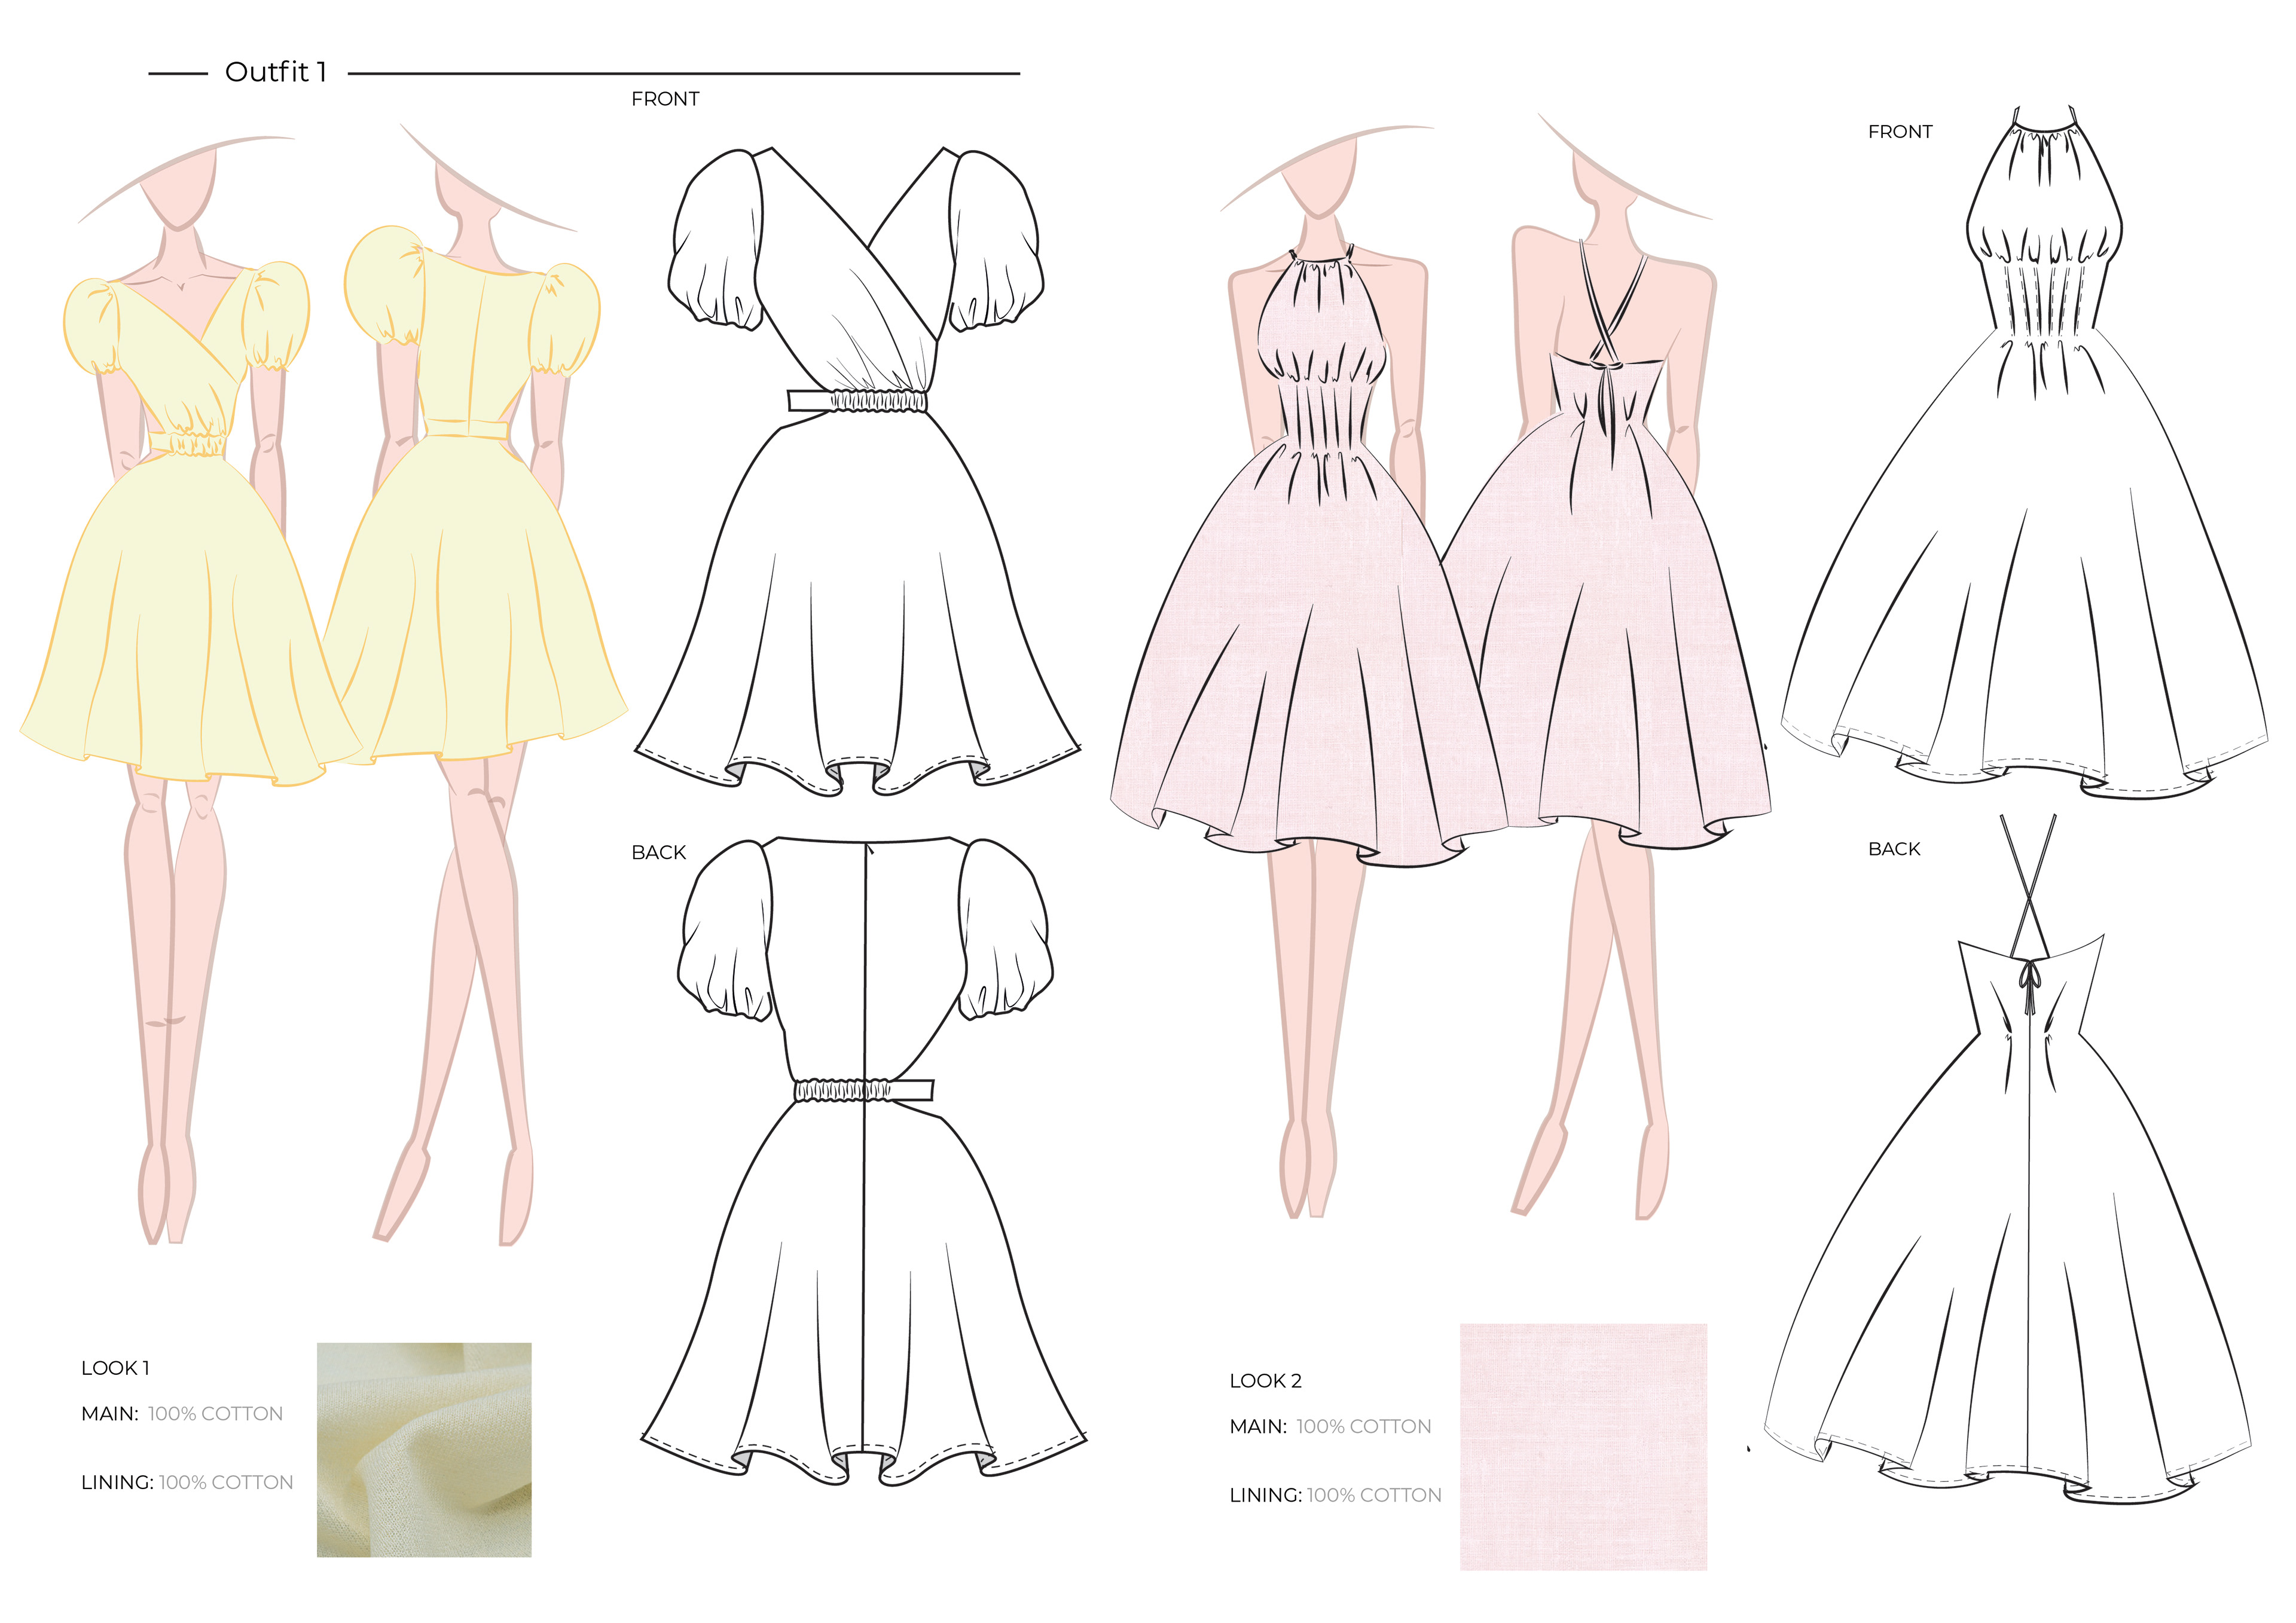Click the "MAIN:" label under LOOK 1
2296x1623 pixels.
(110, 1414)
